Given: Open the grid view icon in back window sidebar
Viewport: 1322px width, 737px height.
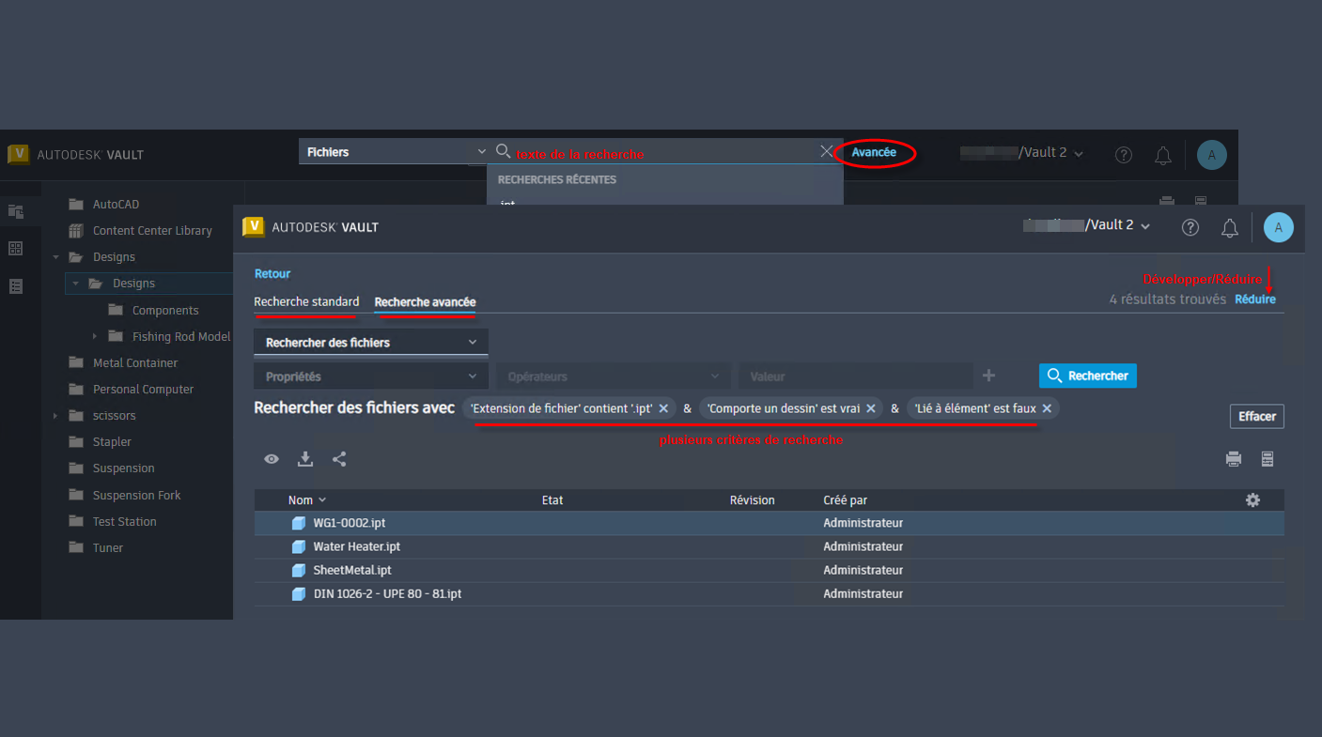Looking at the screenshot, I should coord(16,249).
